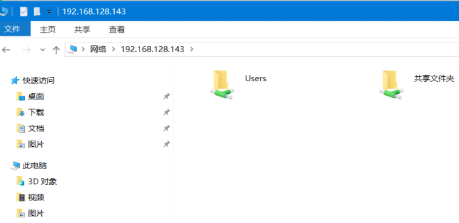Select 此电脑 in the navigation pane

(x=35, y=165)
